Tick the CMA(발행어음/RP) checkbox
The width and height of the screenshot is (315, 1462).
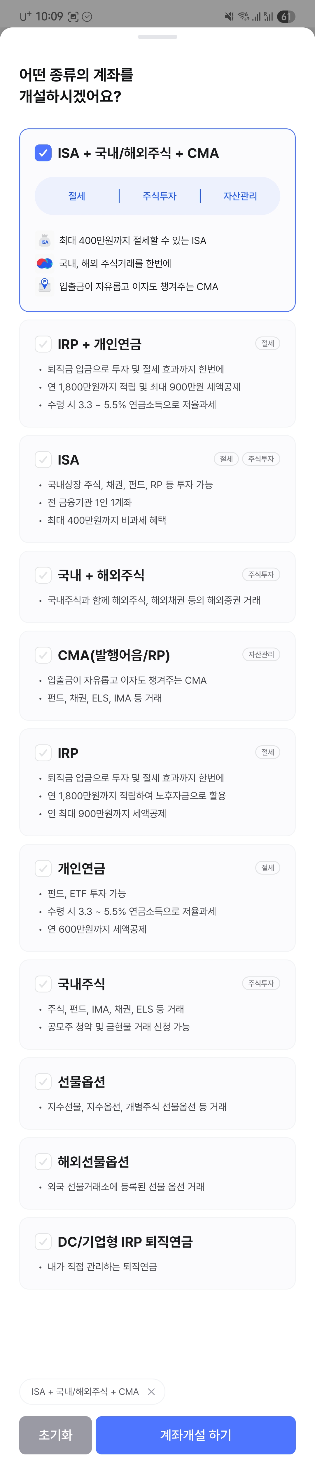[43, 655]
